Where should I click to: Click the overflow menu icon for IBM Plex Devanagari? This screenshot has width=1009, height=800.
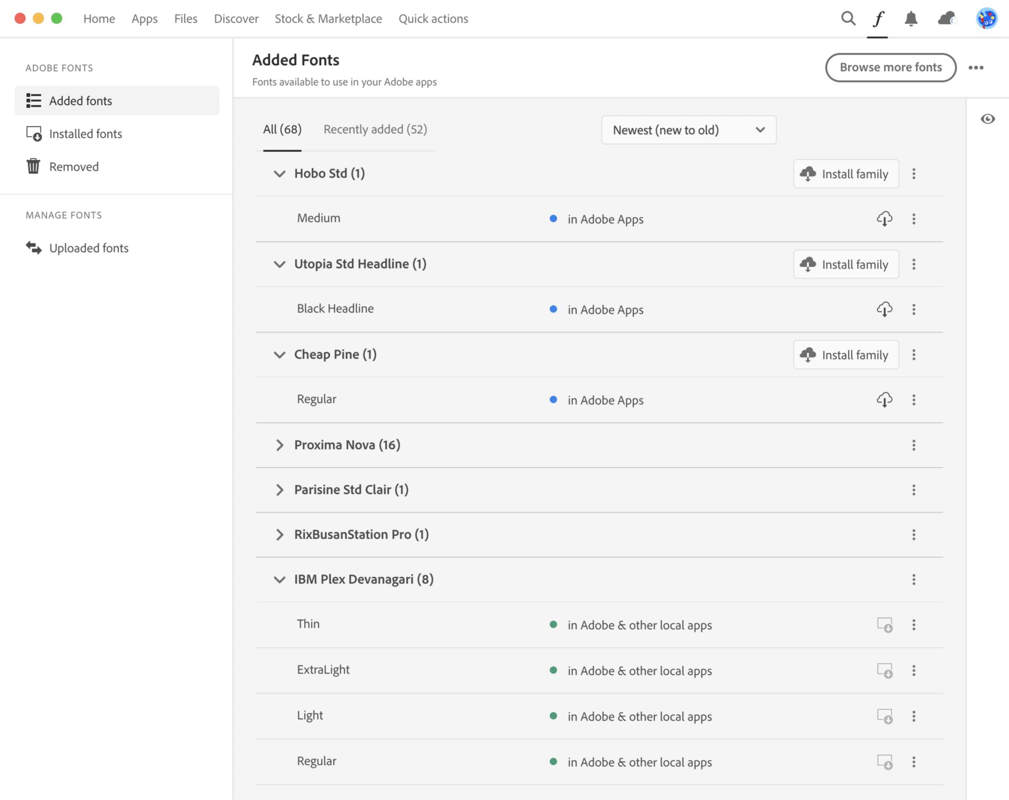915,579
